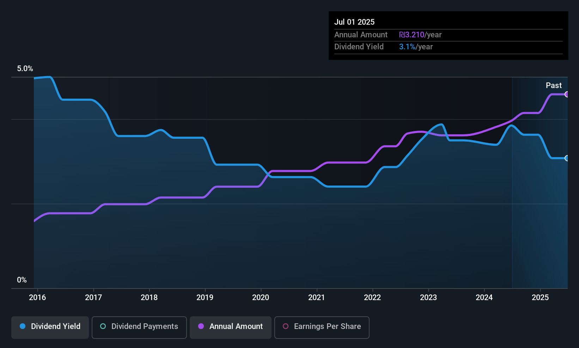The height and width of the screenshot is (348, 579).
Task: Click the 2018 x-axis label
Action: pos(149,297)
